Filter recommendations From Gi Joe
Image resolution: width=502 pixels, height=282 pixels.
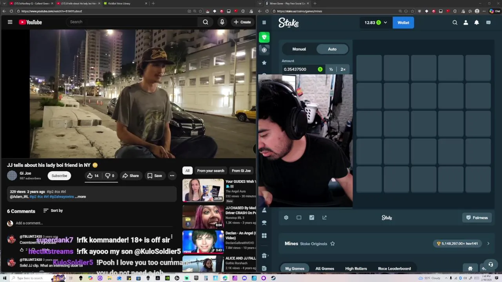coord(241,171)
